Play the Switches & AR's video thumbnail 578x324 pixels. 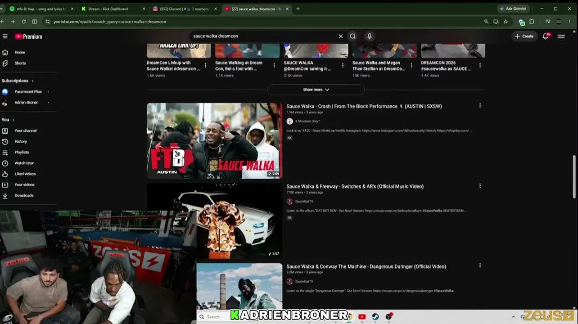click(x=214, y=220)
